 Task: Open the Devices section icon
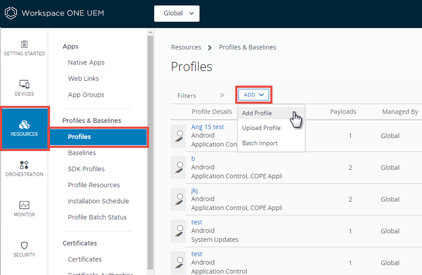tap(24, 84)
